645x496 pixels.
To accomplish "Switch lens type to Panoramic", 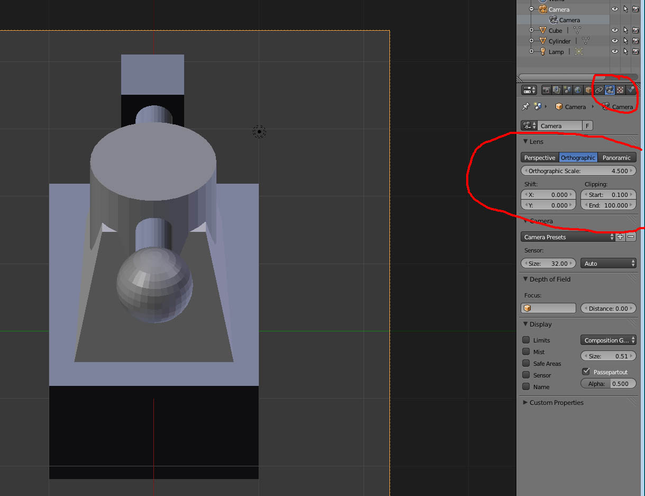I will coord(617,158).
